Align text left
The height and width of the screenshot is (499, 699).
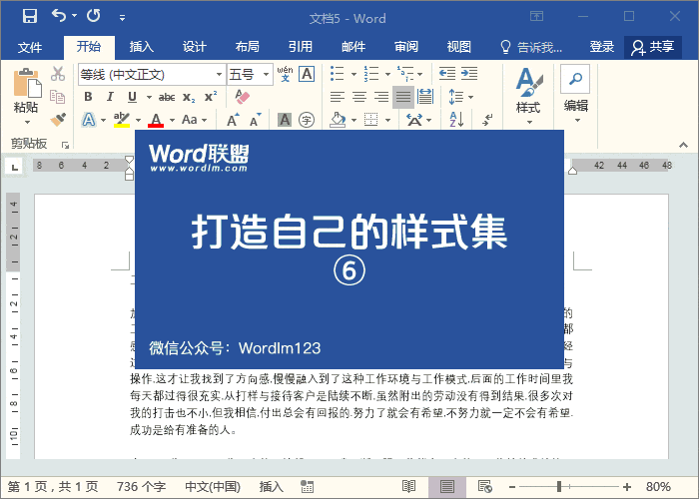(x=338, y=97)
